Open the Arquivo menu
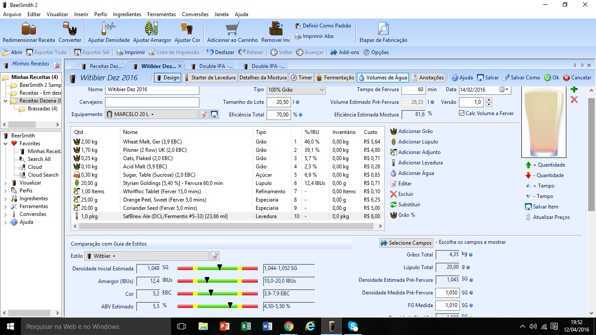Image resolution: width=596 pixels, height=335 pixels. click(x=12, y=14)
